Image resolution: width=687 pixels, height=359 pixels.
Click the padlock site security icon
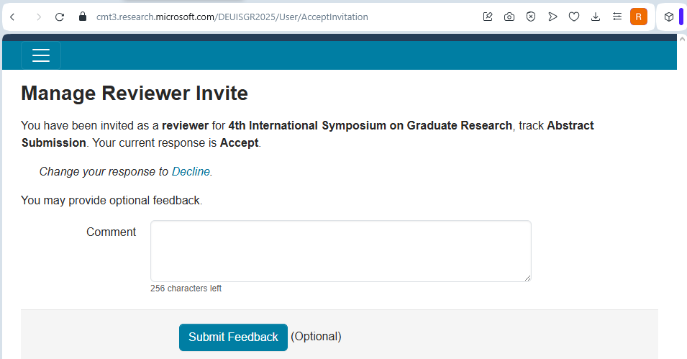(82, 17)
